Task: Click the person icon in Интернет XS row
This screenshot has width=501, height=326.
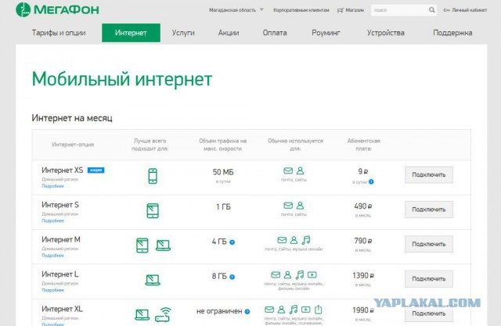Action: click(300, 170)
